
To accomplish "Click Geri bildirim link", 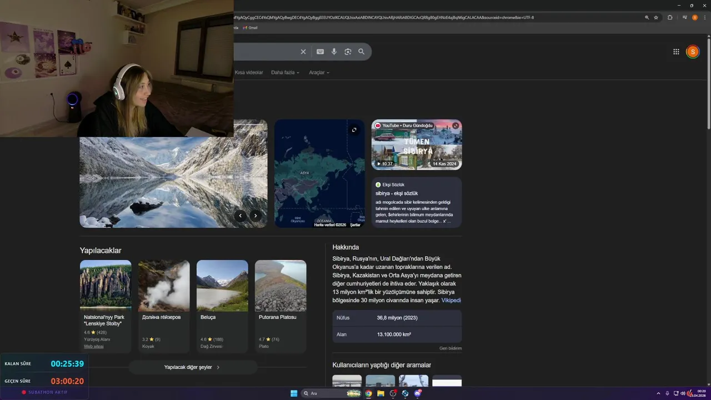I will coord(450,348).
